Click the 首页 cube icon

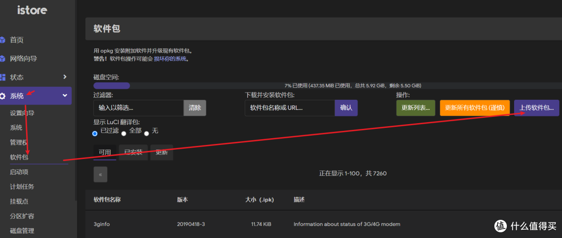pos(3,39)
